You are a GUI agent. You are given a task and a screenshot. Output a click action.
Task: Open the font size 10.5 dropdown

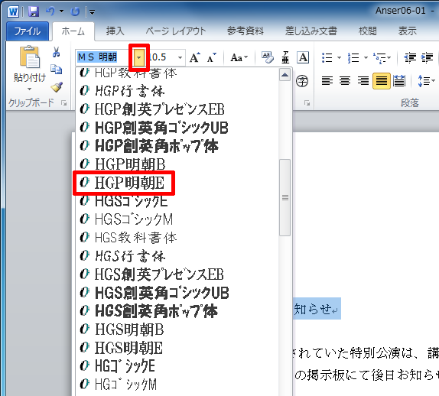180,57
